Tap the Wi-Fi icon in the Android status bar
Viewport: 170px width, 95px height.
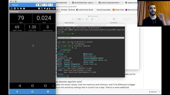(45, 8)
